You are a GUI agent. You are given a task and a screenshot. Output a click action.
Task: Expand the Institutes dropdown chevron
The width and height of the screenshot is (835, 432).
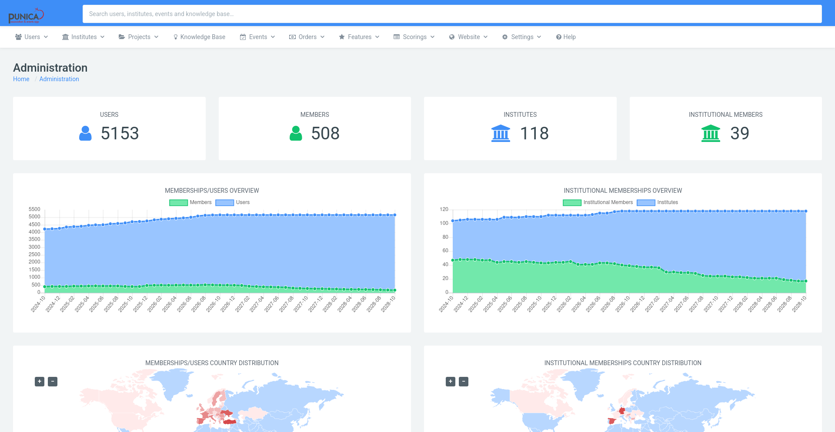(x=103, y=37)
